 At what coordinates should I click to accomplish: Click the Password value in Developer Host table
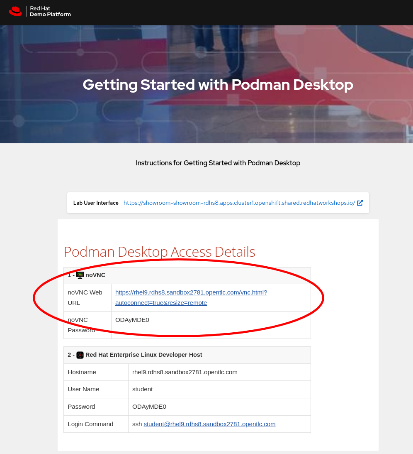click(x=149, y=407)
